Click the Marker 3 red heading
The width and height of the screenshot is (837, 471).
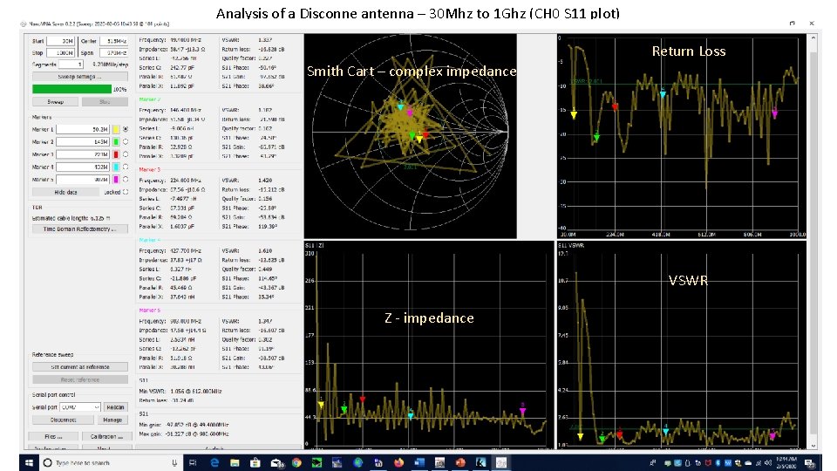[149, 170]
